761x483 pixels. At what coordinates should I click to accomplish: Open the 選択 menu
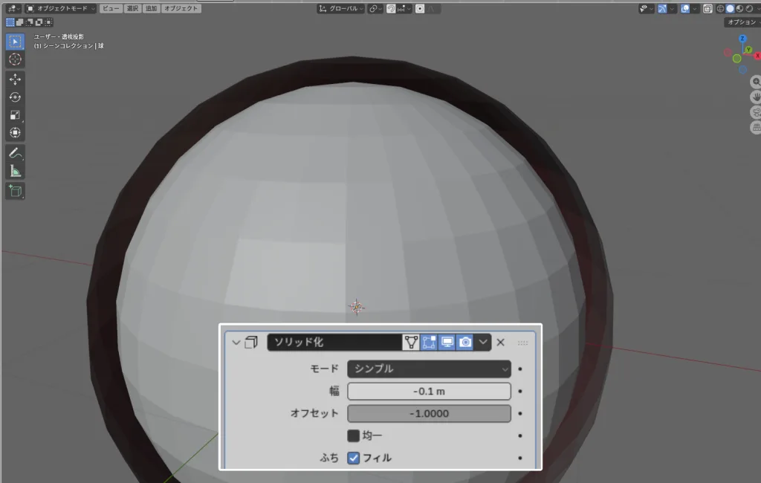click(132, 9)
